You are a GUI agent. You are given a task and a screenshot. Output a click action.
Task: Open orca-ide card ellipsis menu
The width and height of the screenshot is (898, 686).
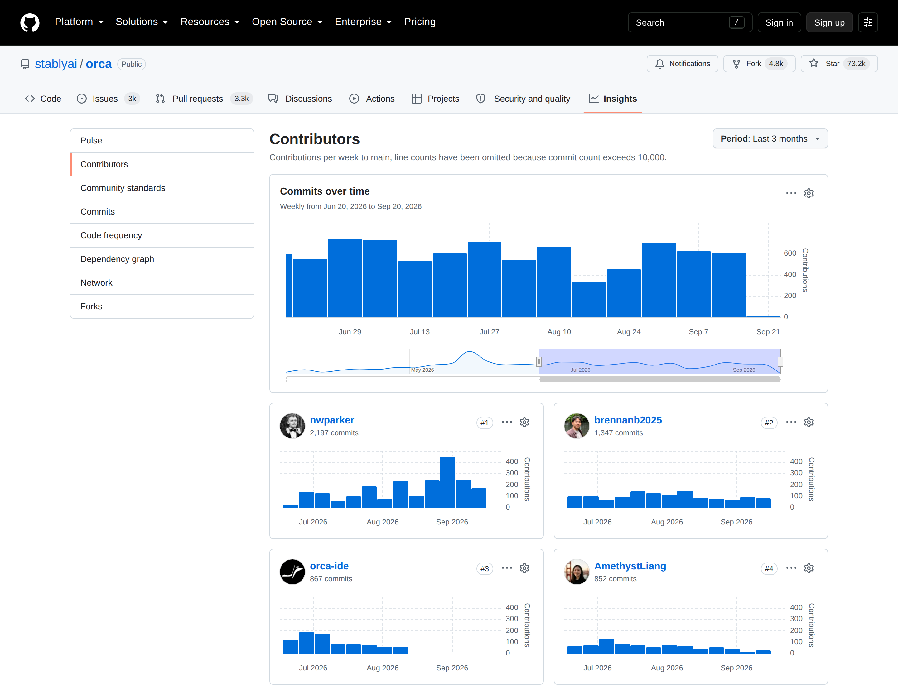[507, 568]
